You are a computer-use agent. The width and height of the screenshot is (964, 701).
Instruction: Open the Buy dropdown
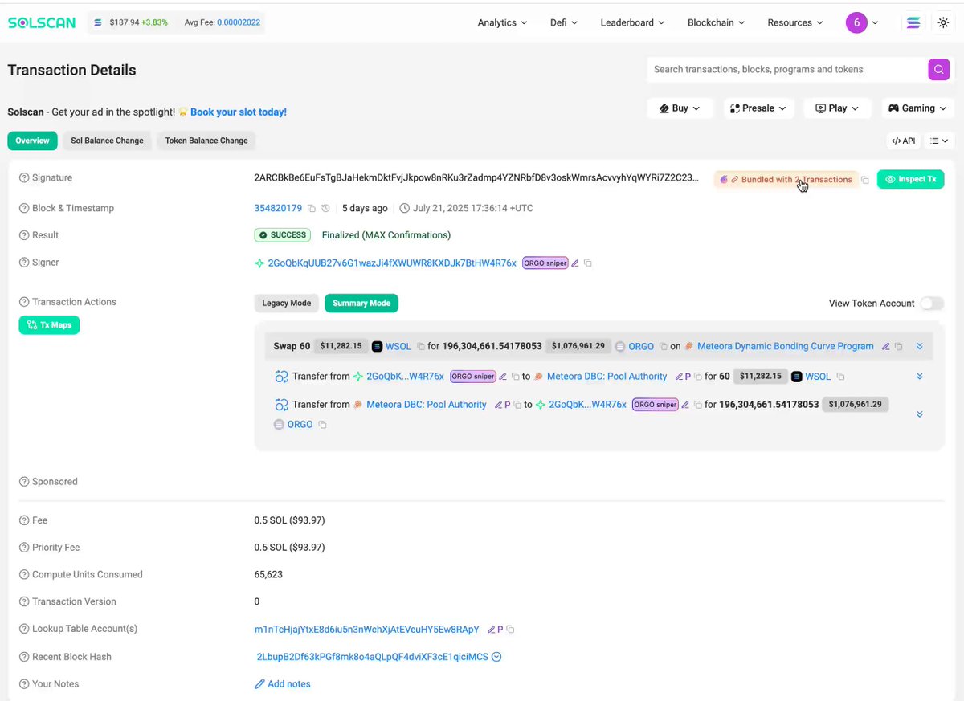point(680,108)
